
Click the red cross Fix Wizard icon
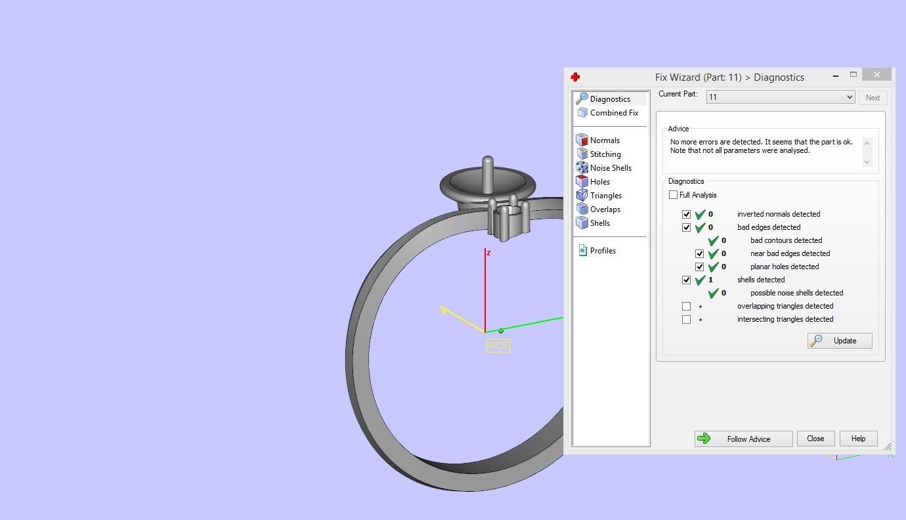575,77
